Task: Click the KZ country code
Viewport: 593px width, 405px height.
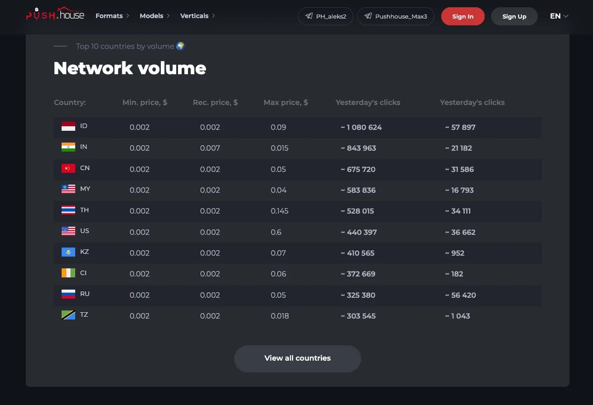Action: (x=85, y=252)
